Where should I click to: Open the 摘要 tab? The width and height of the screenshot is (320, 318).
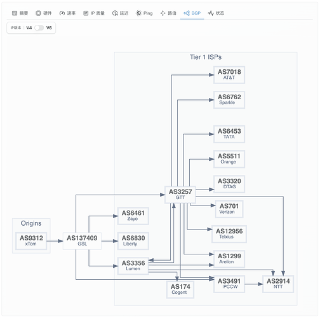pyautogui.click(x=20, y=13)
